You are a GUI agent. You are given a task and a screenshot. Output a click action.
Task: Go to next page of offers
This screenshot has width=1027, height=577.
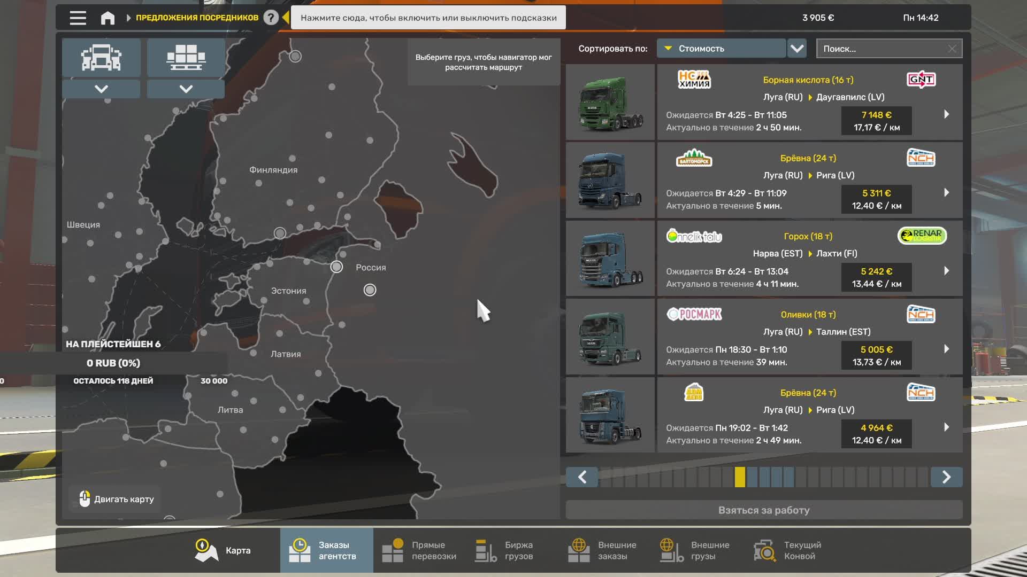click(x=946, y=477)
